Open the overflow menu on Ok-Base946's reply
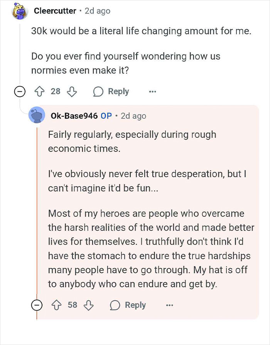The image size is (270, 345). click(x=169, y=305)
